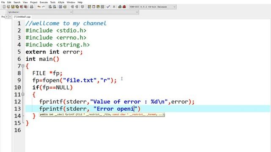Image resolution: width=271 pixels, height=152 pixels.
Task: Stop execution with the X icon
Action: point(114,7)
